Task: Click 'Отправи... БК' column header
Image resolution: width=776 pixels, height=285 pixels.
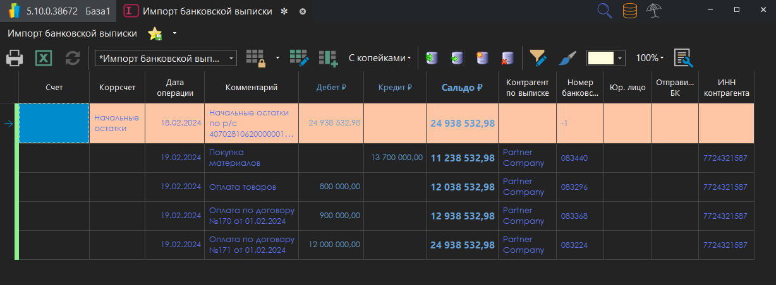Action: click(x=675, y=88)
